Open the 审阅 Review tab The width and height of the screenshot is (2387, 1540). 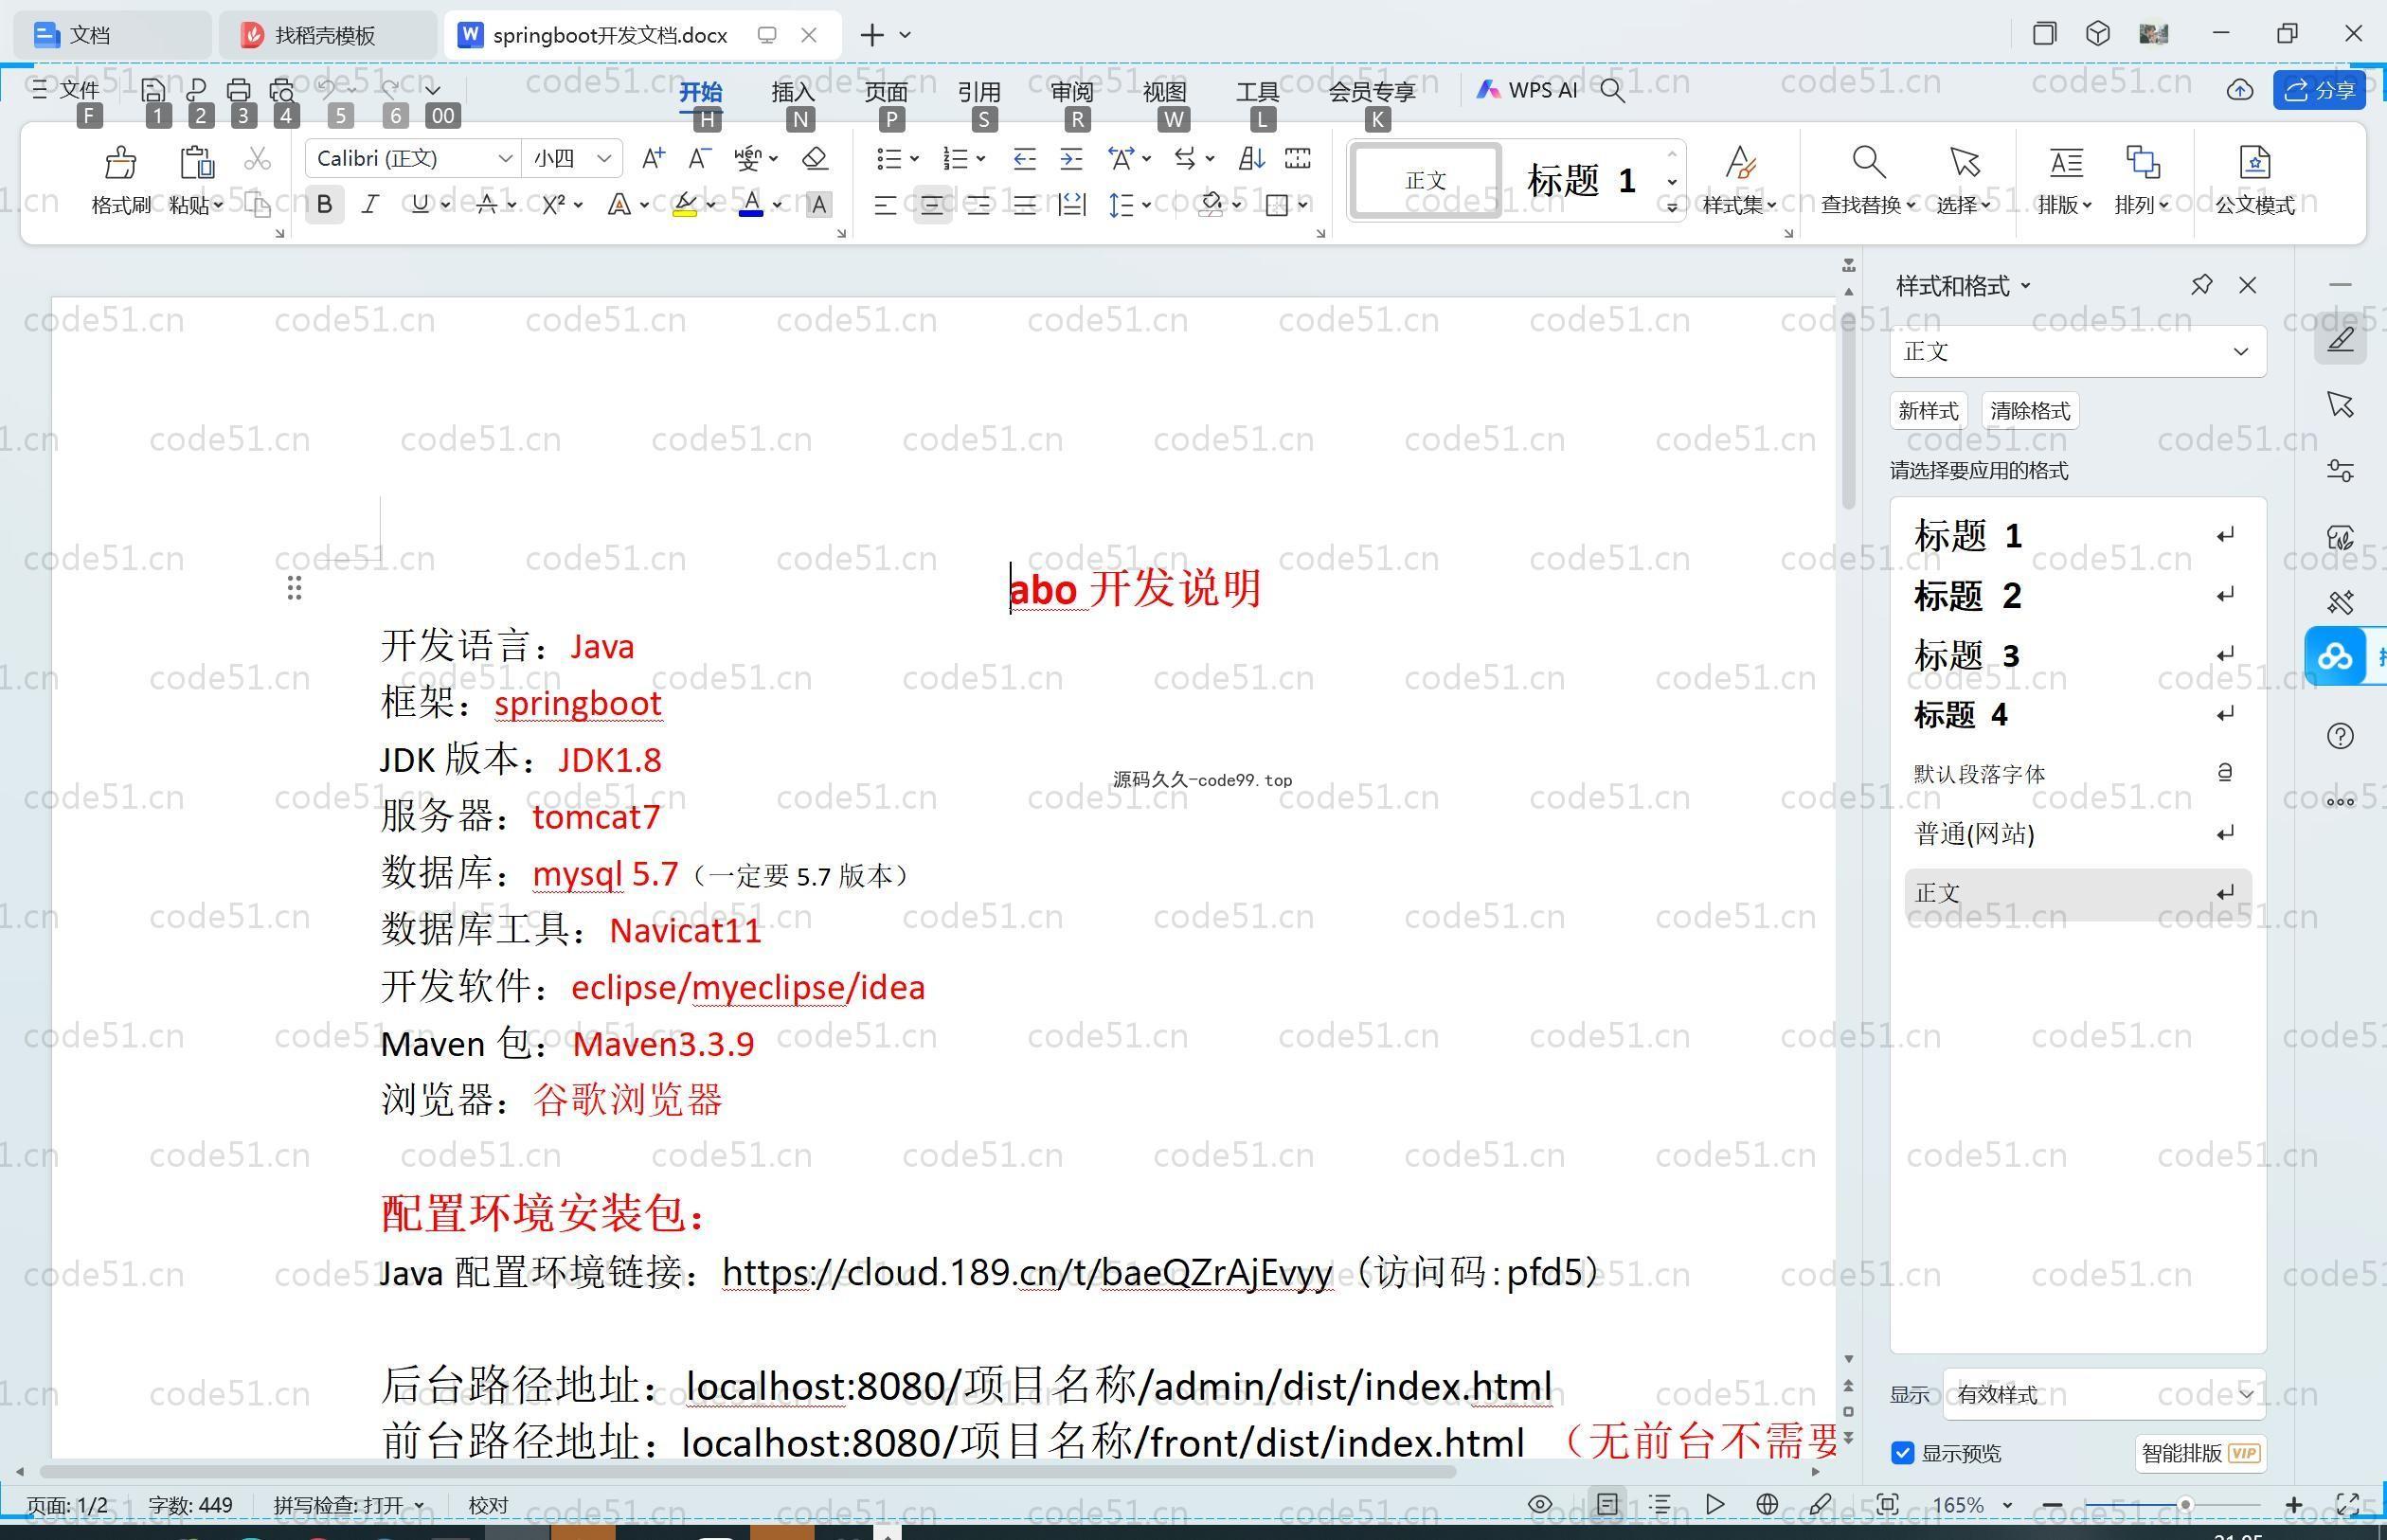click(1072, 91)
